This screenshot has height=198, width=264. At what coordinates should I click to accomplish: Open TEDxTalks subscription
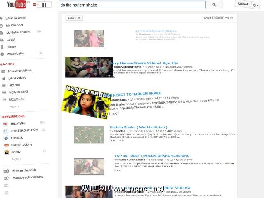(18, 123)
